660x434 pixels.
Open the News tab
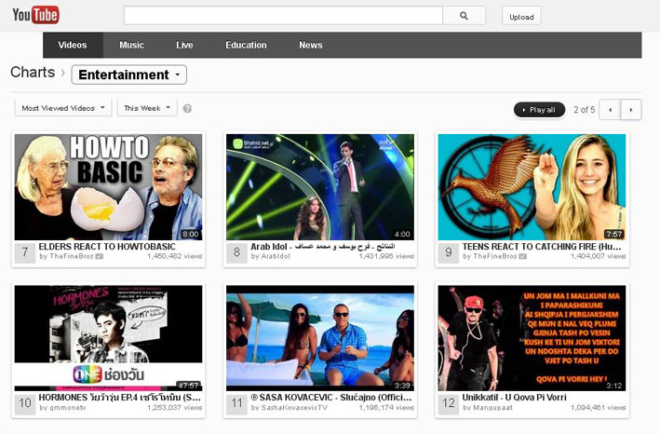pos(311,45)
